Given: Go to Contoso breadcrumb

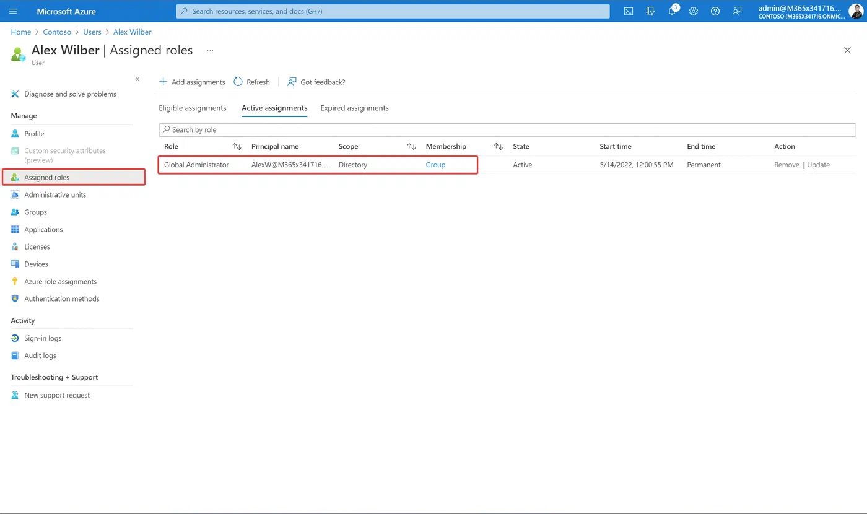Looking at the screenshot, I should coord(57,32).
